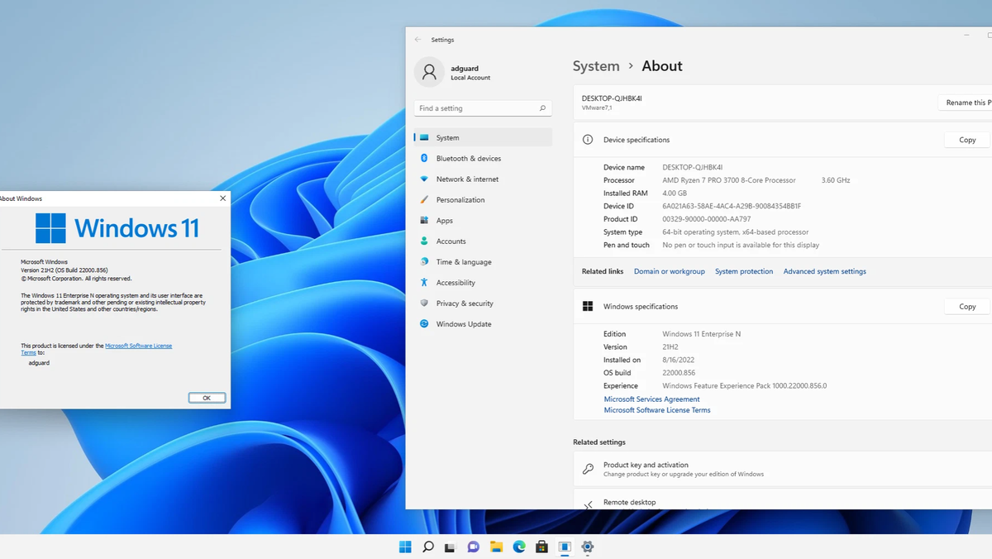Click the Device specifications info icon
Screen dimensions: 992x559
[x=588, y=140]
